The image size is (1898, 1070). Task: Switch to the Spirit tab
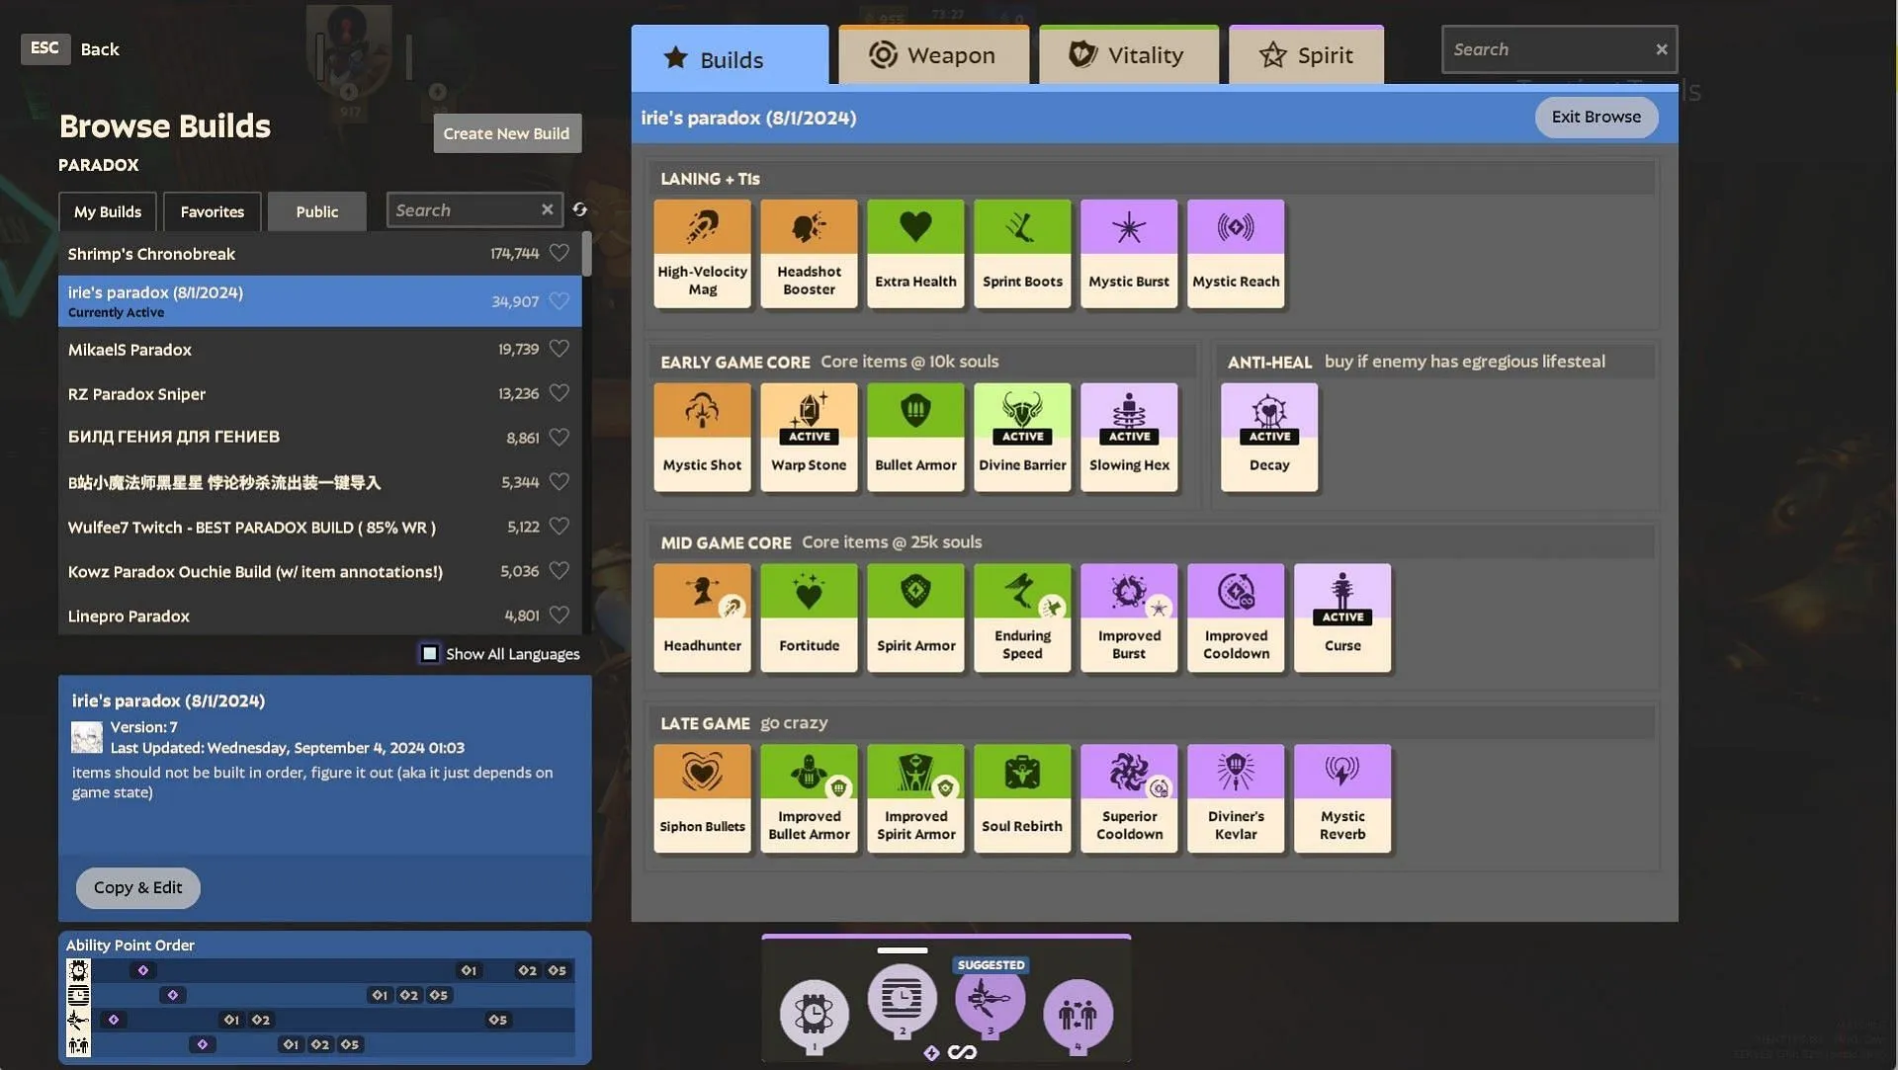(x=1302, y=53)
